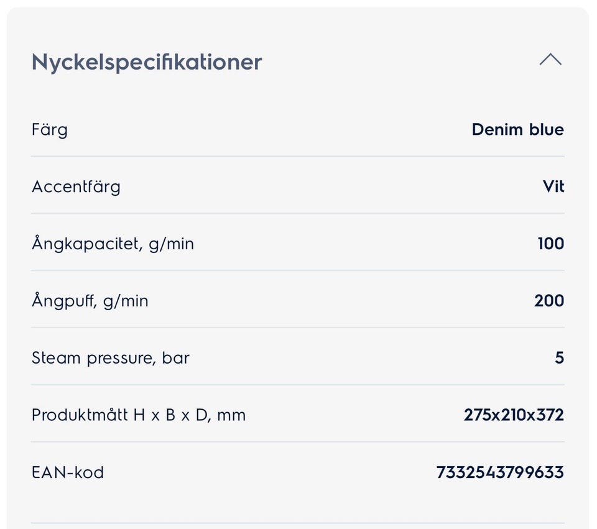Image resolution: width=597 pixels, height=529 pixels.
Task: Click the Accentfärg label
Action: [x=76, y=187]
